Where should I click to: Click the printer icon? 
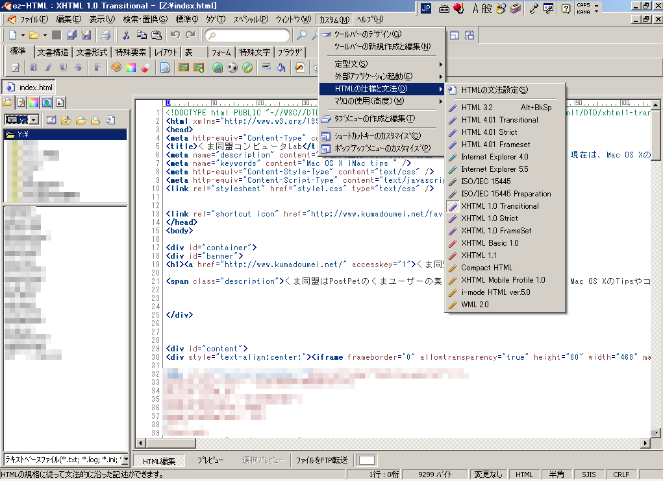pyautogui.click(x=105, y=36)
